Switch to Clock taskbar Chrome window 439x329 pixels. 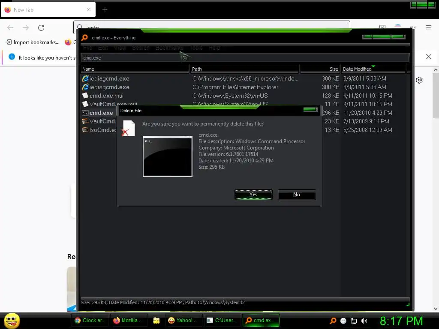(90, 320)
